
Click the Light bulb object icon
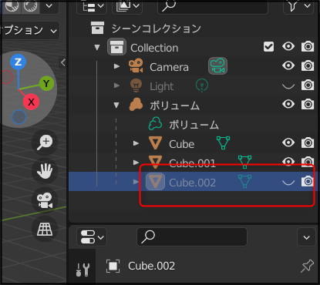136,85
